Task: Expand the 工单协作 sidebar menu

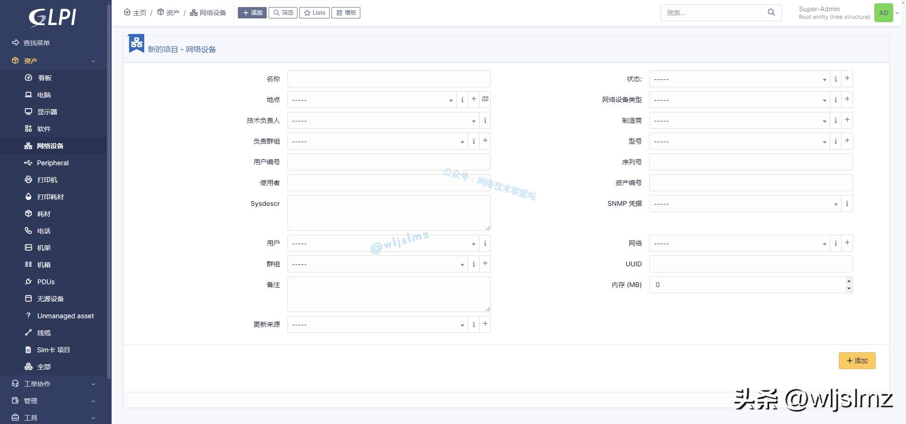Action: [x=53, y=384]
